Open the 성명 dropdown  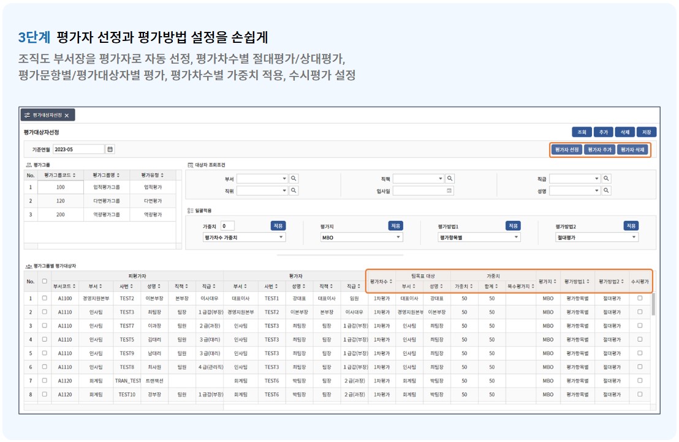(575, 190)
